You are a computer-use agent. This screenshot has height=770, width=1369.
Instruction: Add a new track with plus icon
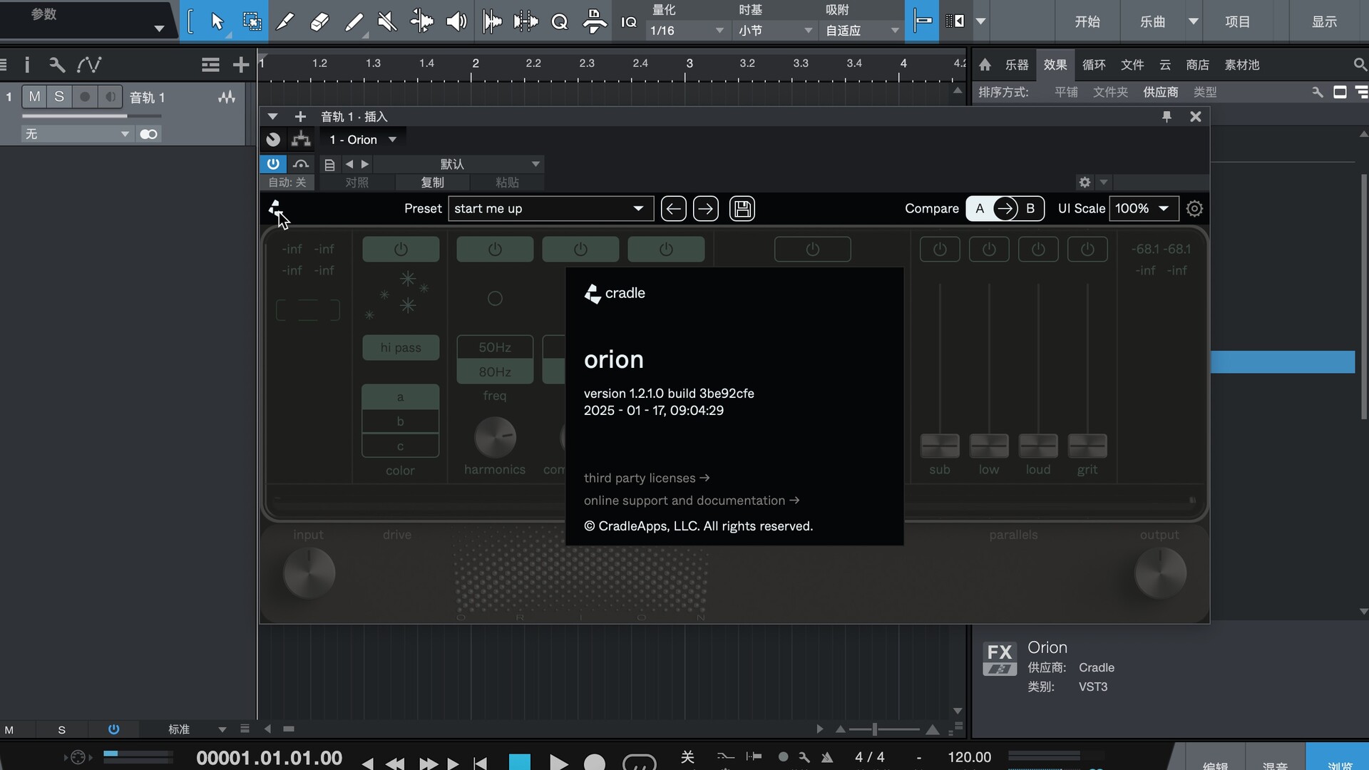click(x=241, y=65)
